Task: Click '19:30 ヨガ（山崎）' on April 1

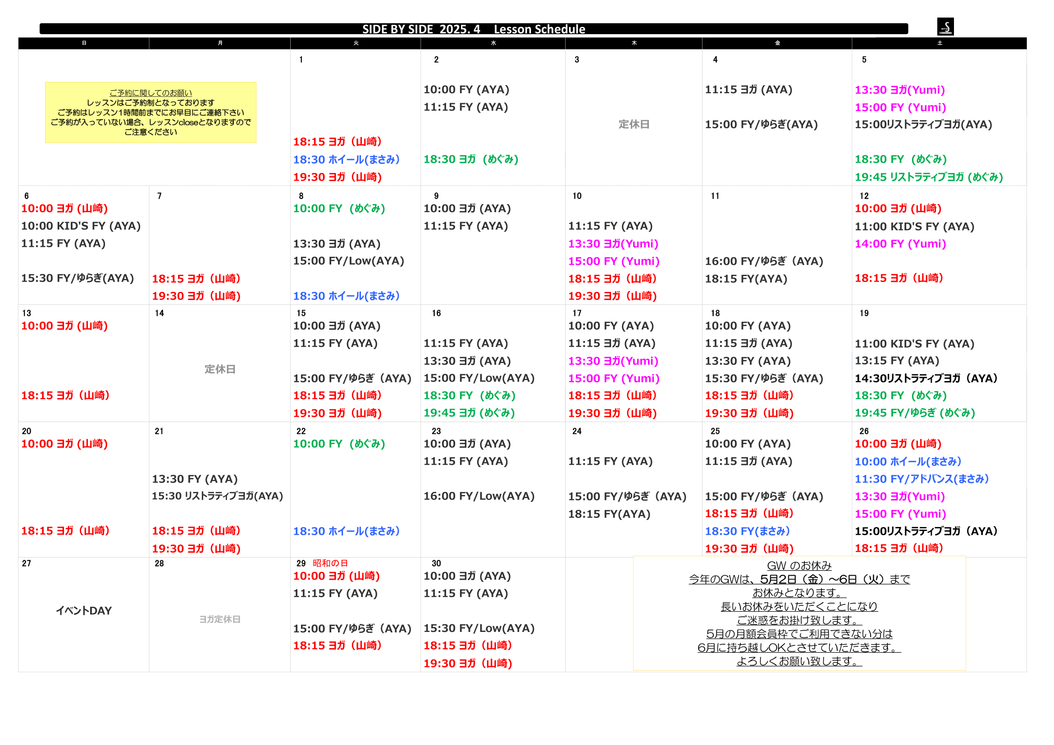Action: pos(338,177)
